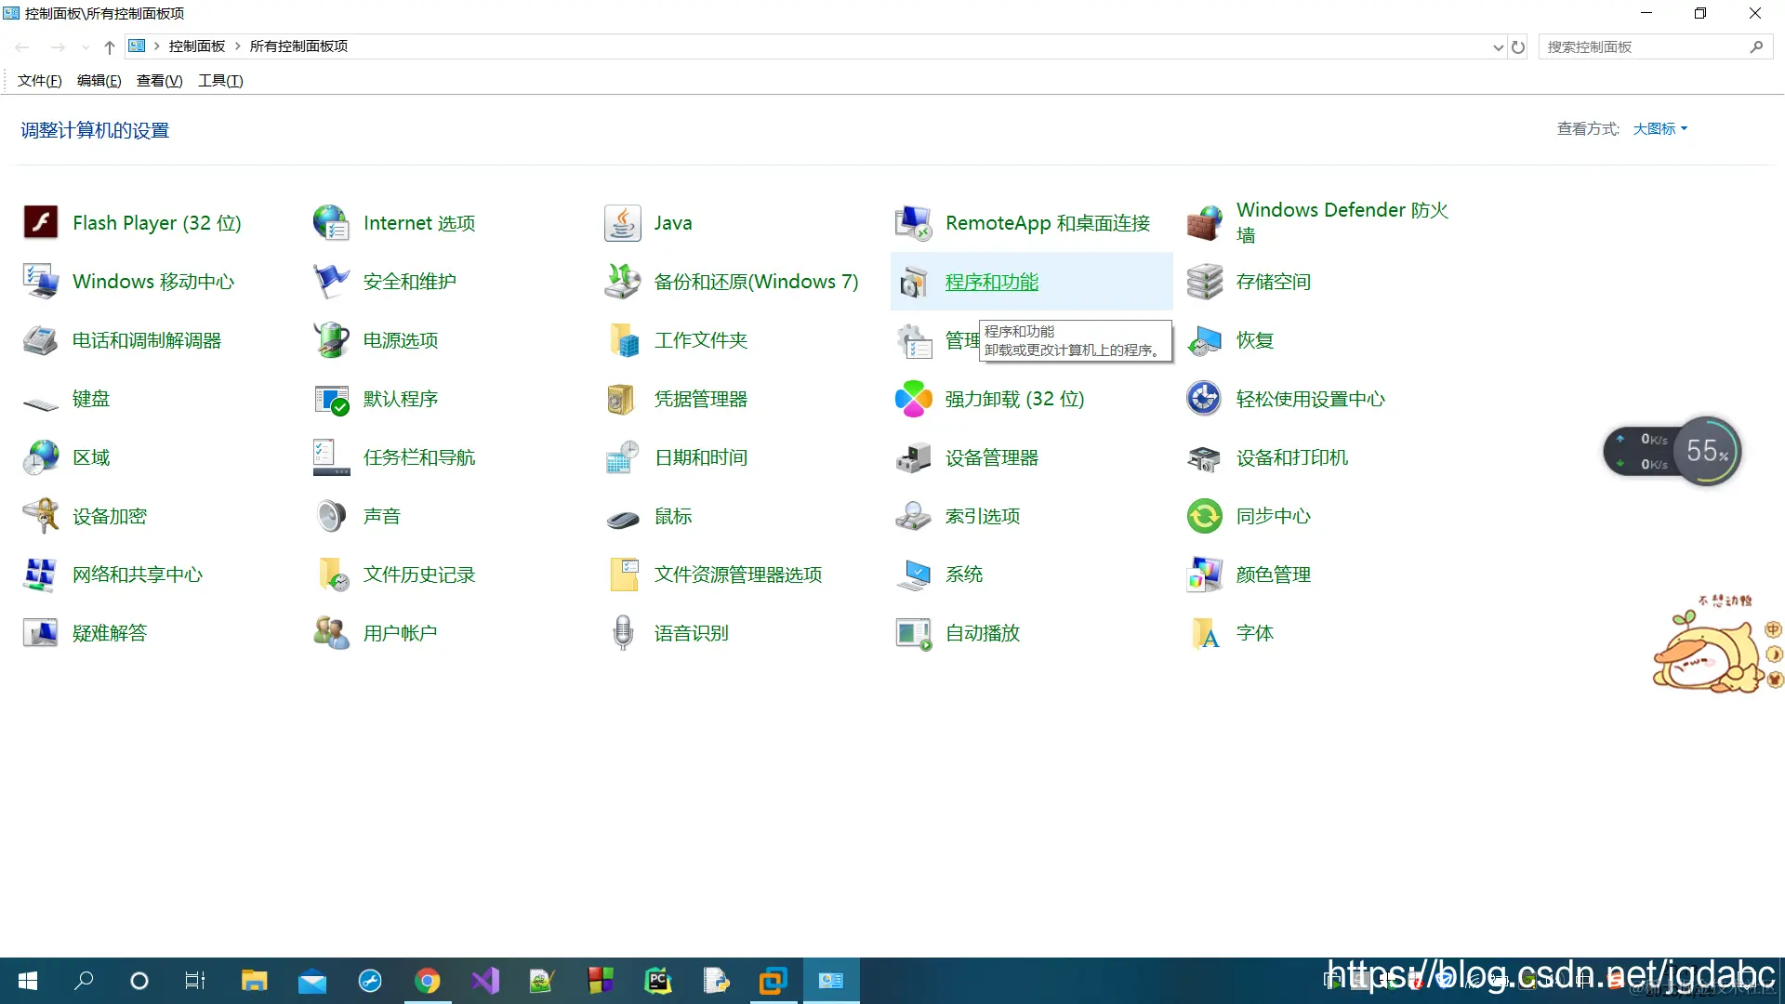The image size is (1785, 1004).
Task: Open Flash Player (32 位) settings icon
Action: [x=41, y=223]
